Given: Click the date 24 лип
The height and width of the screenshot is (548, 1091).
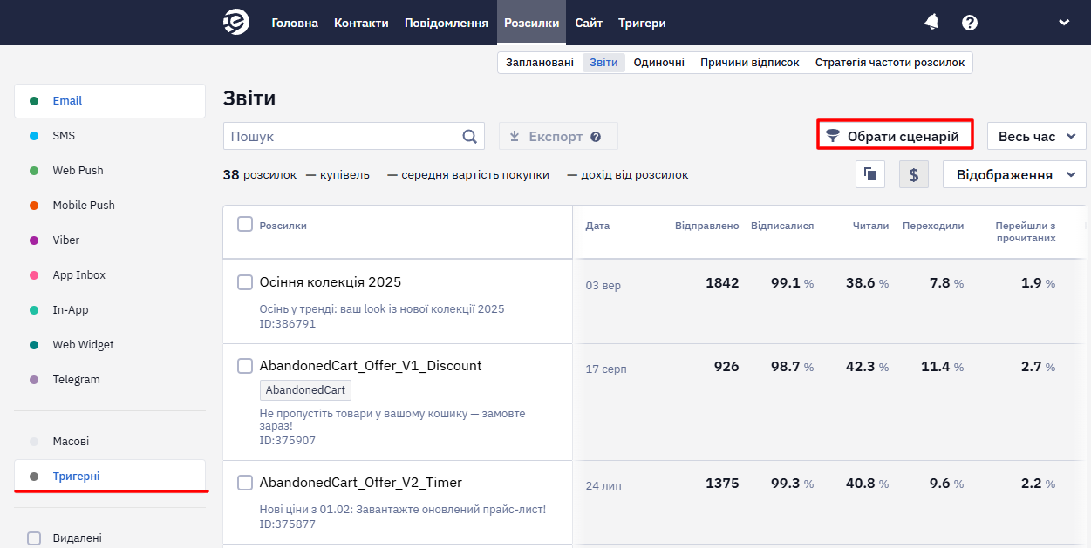Looking at the screenshot, I should 603,486.
